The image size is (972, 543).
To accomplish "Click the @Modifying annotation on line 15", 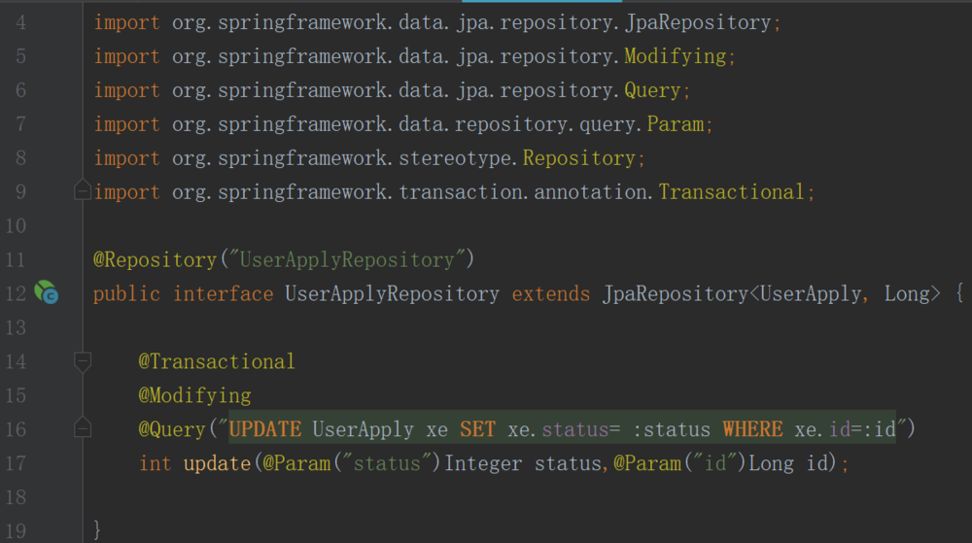I will [x=194, y=395].
